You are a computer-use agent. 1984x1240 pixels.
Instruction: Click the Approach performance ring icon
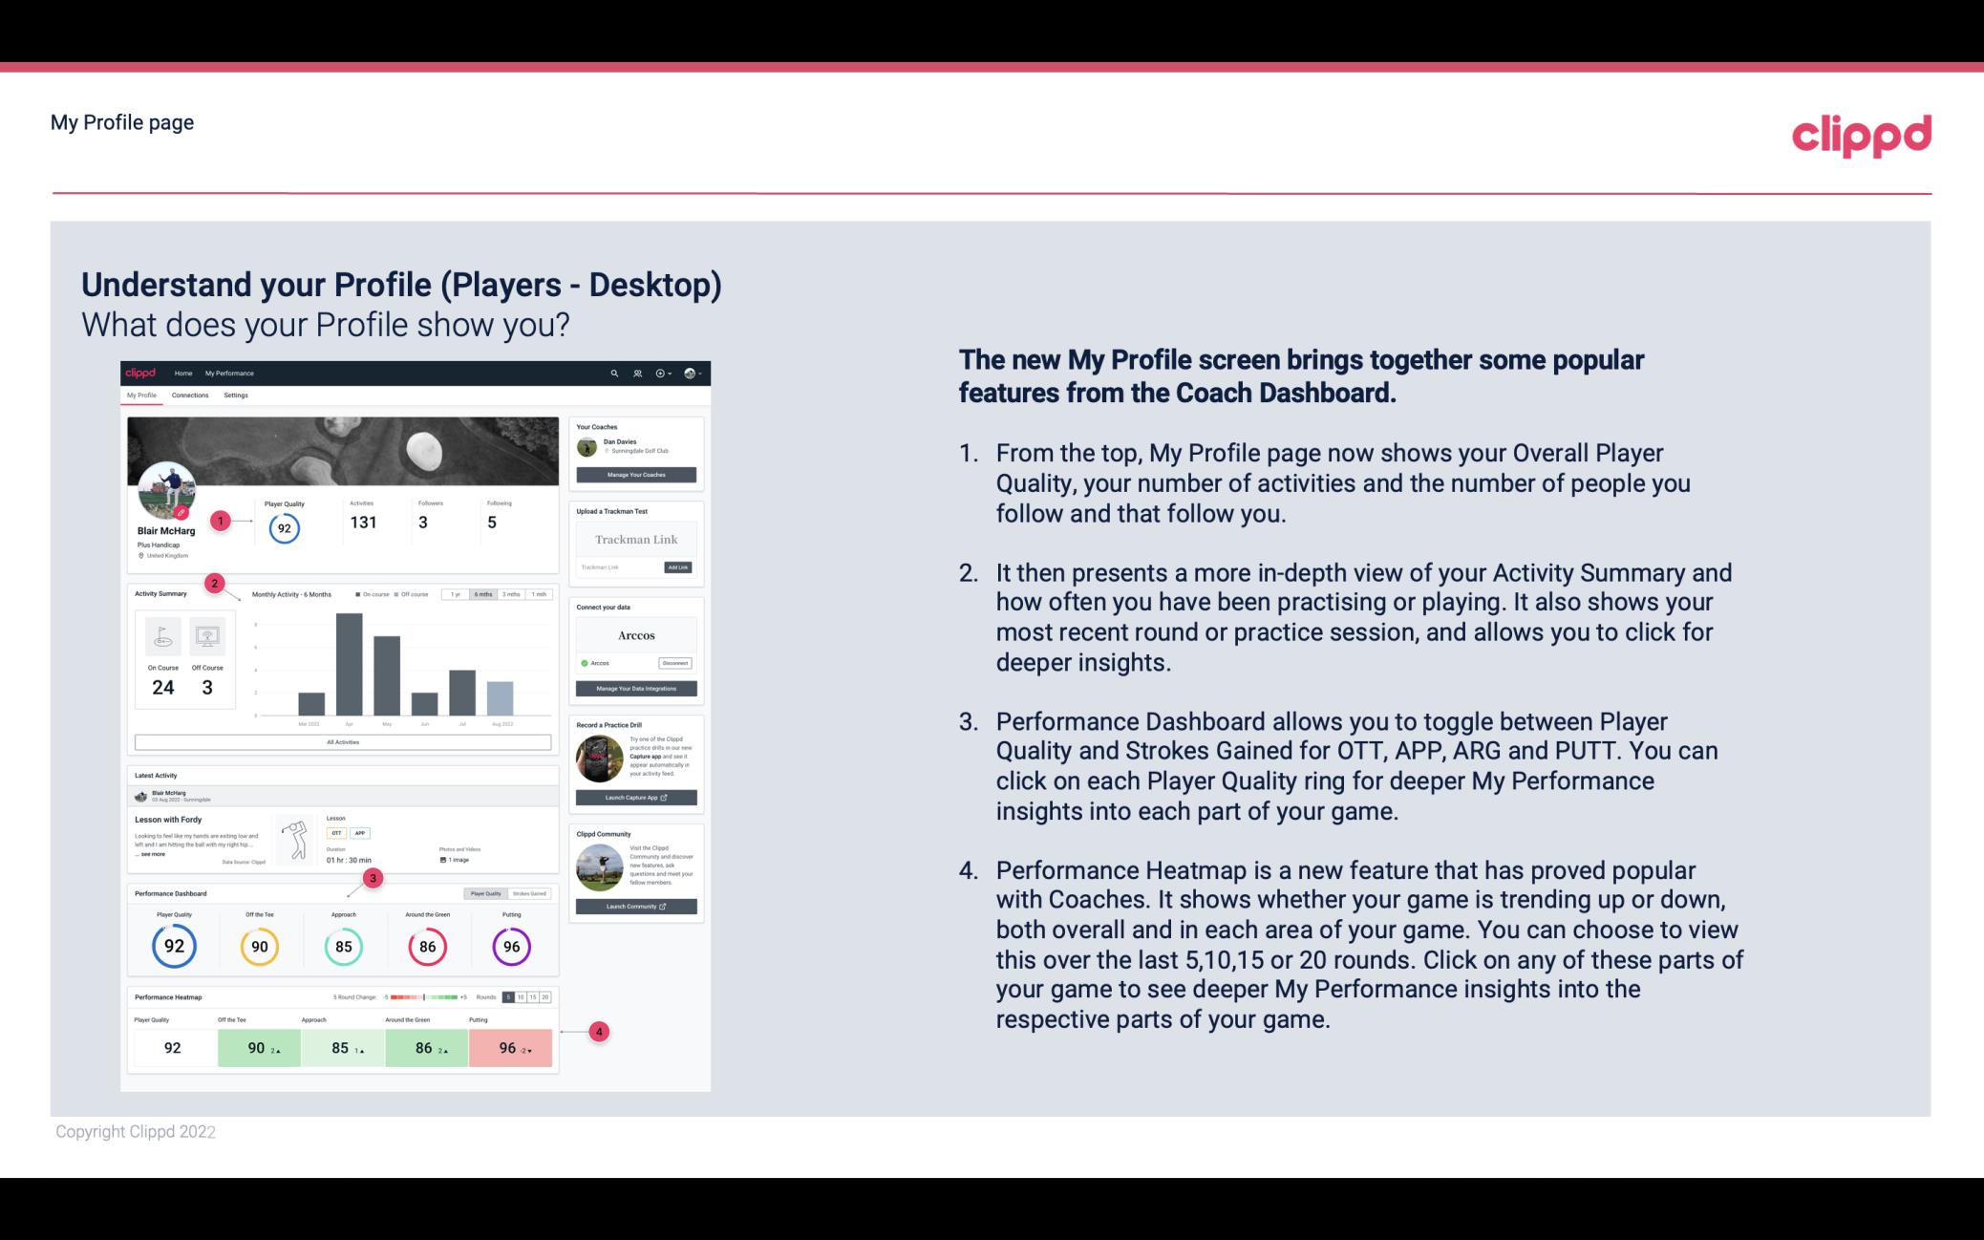(x=343, y=944)
